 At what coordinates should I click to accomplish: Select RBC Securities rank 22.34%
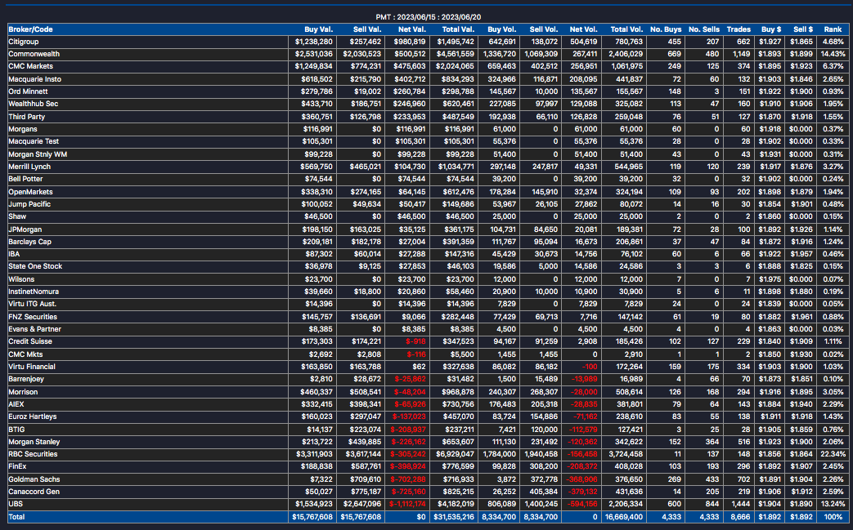coord(833,454)
